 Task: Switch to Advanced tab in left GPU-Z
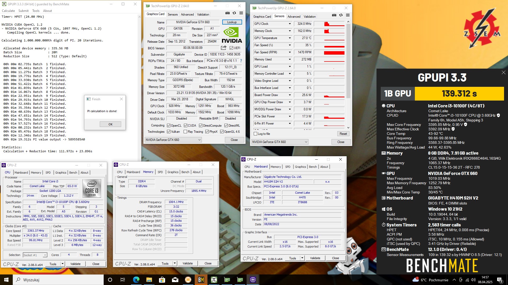point(187,15)
